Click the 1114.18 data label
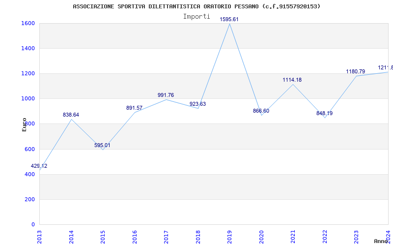This screenshot has height=246, width=393. pos(292,80)
